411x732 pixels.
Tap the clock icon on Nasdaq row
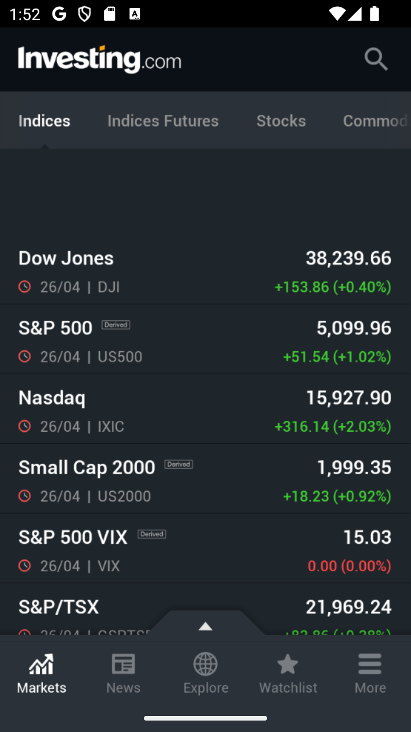pos(25,426)
